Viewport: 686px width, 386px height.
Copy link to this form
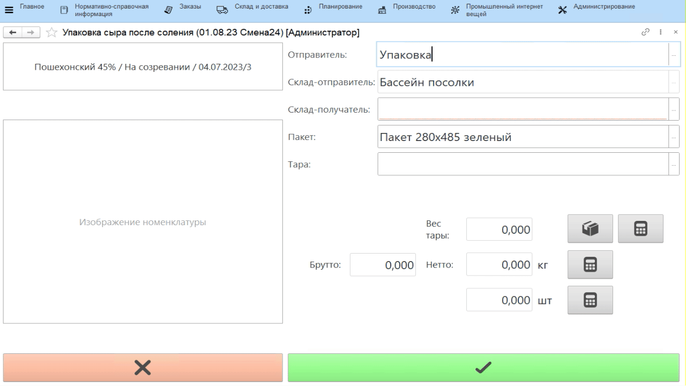pyautogui.click(x=645, y=33)
